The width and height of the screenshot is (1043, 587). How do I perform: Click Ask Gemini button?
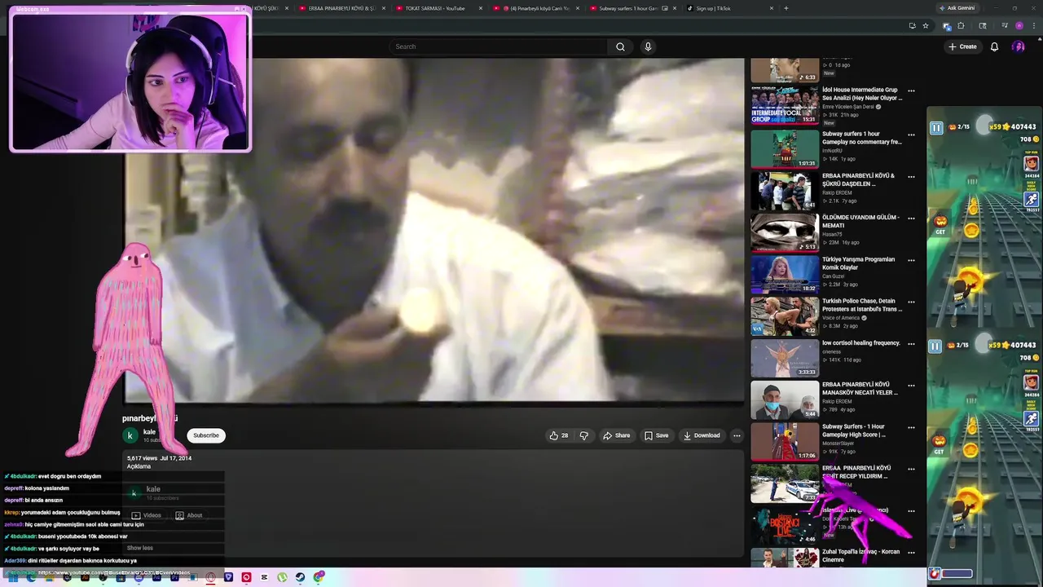tap(957, 8)
